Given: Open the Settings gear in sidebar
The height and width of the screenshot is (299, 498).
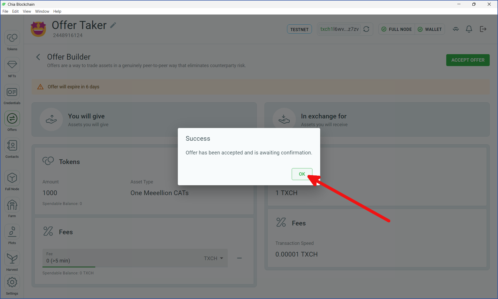Looking at the screenshot, I should click(12, 285).
